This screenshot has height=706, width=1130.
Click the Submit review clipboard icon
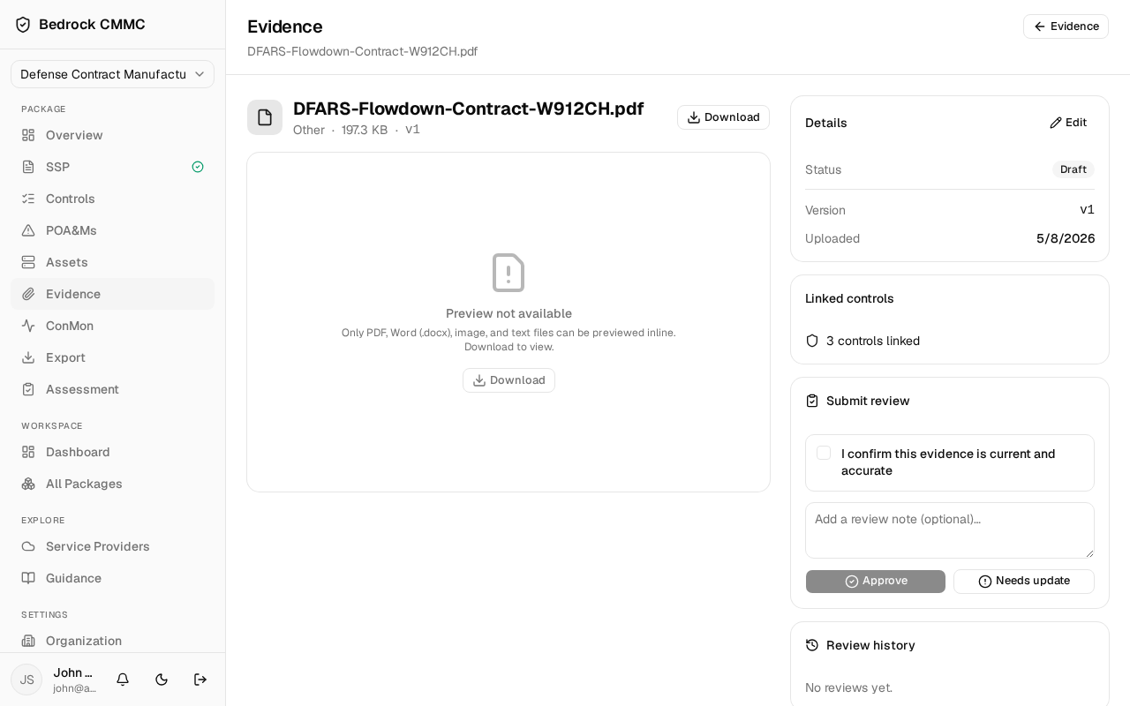click(812, 401)
